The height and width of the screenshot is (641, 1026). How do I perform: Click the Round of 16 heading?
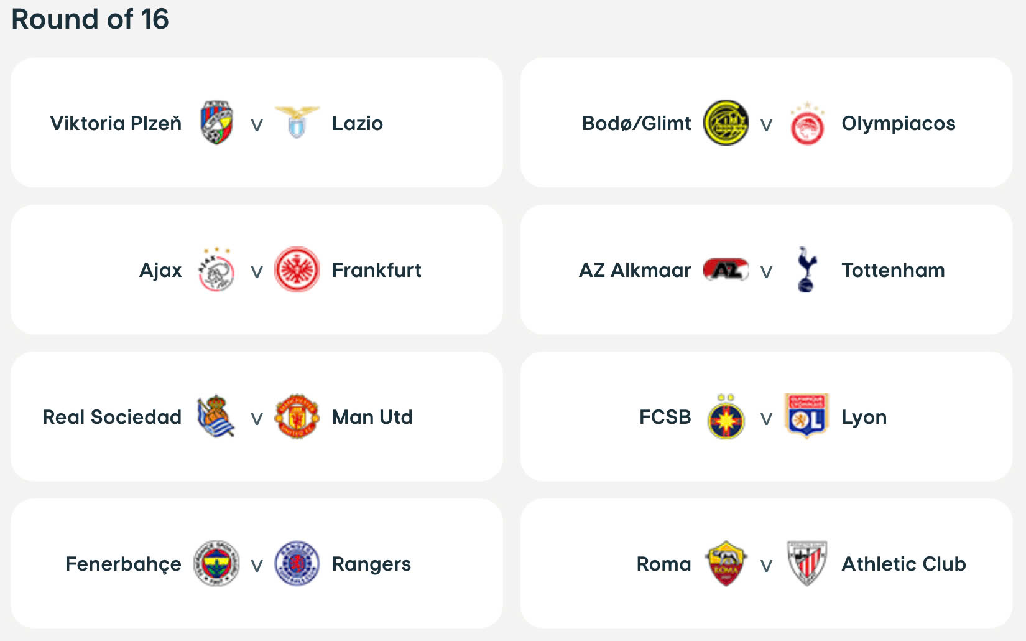pos(90,19)
